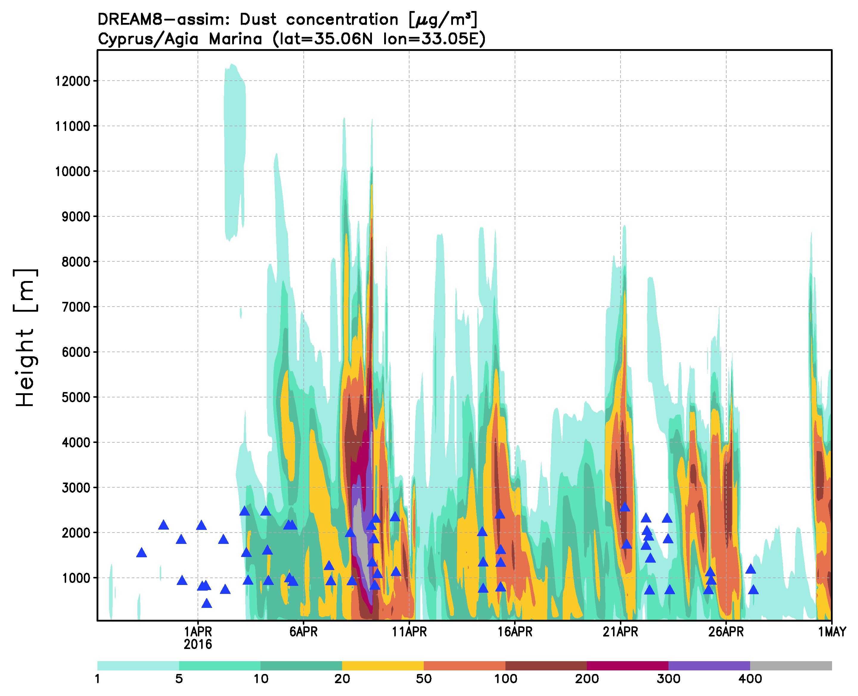This screenshot has width=858, height=696.
Task: Click the lowest blue triangle near 1APR
Action: pos(206,604)
